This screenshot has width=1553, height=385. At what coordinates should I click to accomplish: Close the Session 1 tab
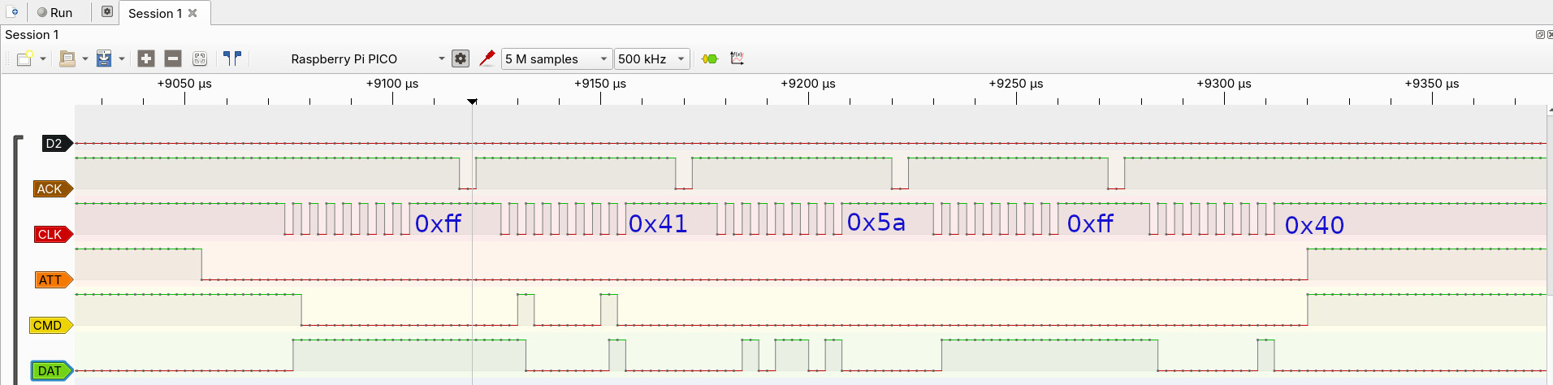pyautogui.click(x=193, y=13)
